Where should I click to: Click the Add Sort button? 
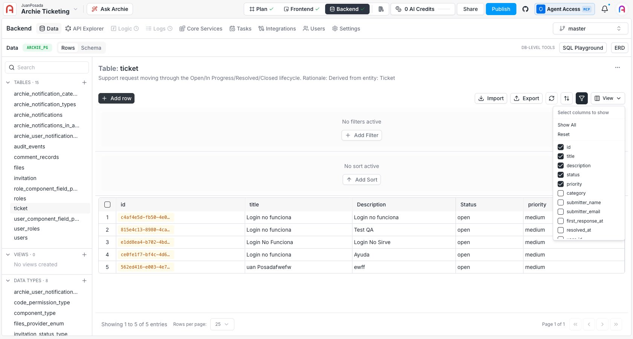click(362, 180)
